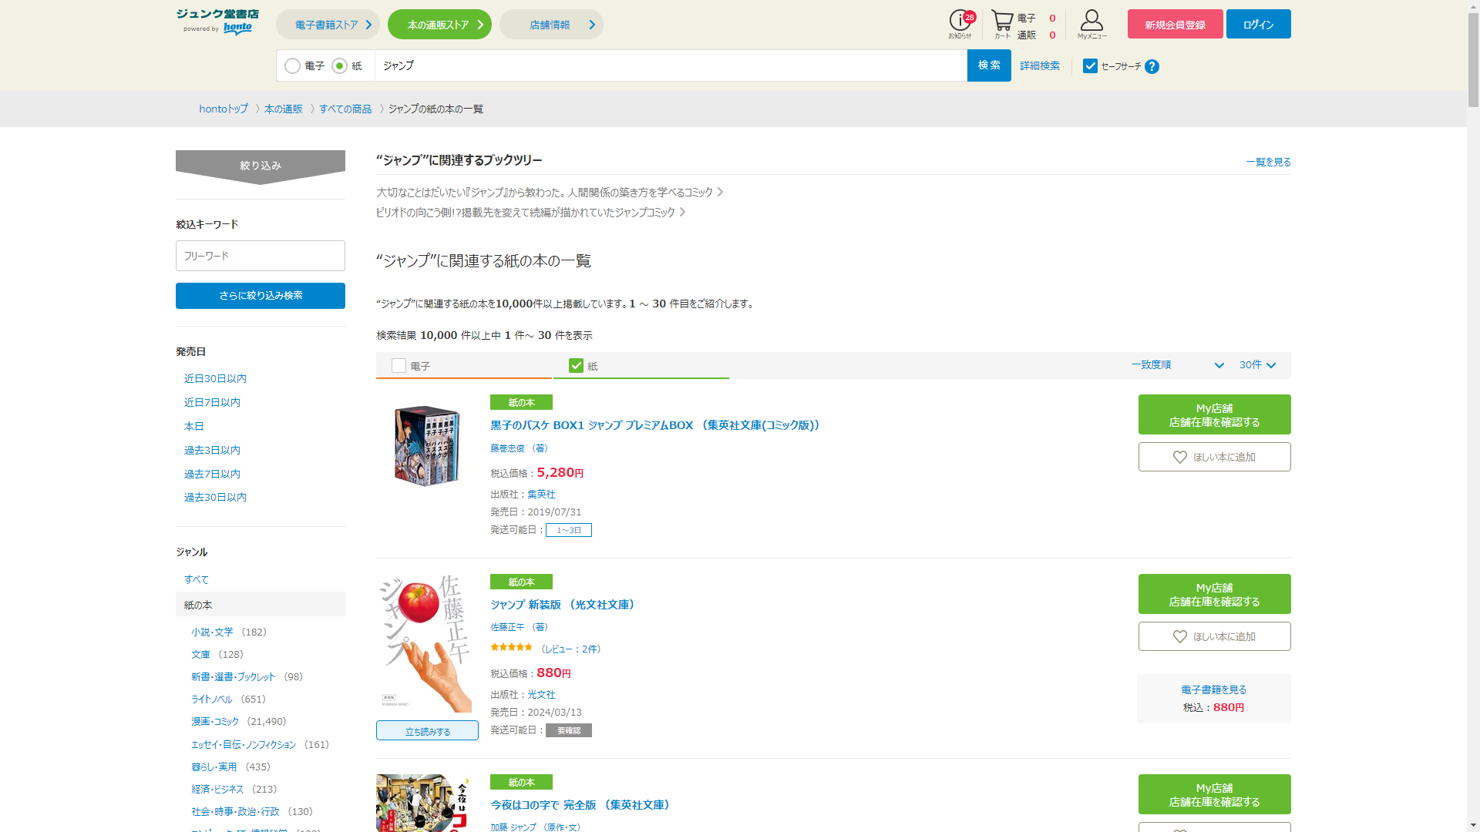Click the 新規会員登録 register button
This screenshot has width=1480, height=832.
tap(1175, 25)
